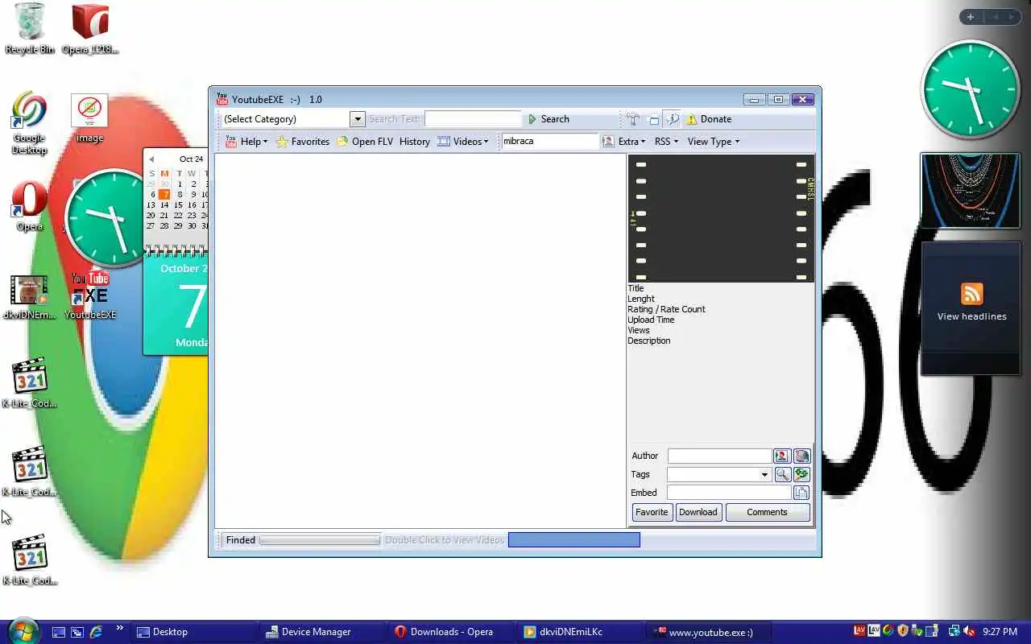Select the dkviDNEm video file icon
This screenshot has height=644, width=1031.
click(x=29, y=297)
